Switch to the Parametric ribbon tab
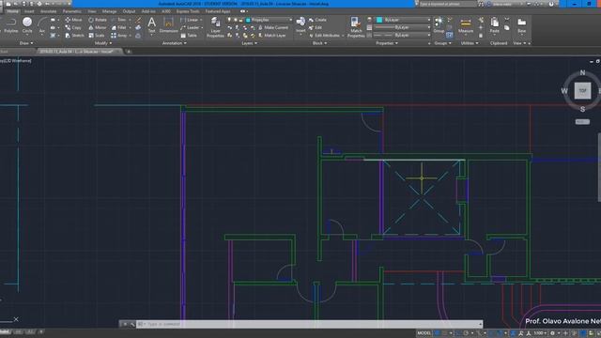The height and width of the screenshot is (338, 601). tap(72, 11)
